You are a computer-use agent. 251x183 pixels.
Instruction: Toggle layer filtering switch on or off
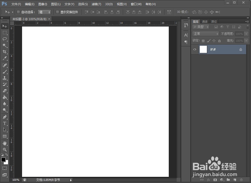pos(248,27)
